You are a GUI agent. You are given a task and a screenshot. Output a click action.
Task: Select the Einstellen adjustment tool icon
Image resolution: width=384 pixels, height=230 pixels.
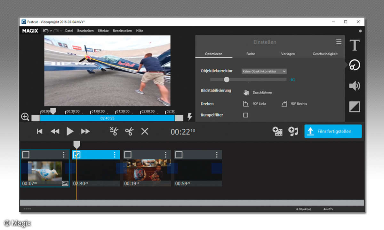pyautogui.click(x=355, y=65)
